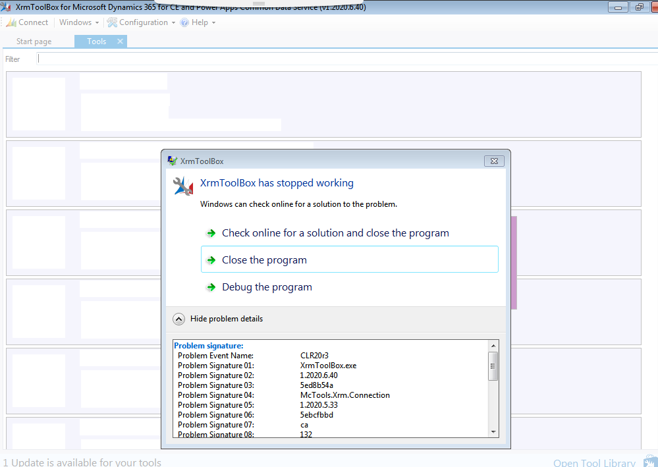658x467 pixels.
Task: Open the Windows dropdown menu
Action: pos(79,22)
